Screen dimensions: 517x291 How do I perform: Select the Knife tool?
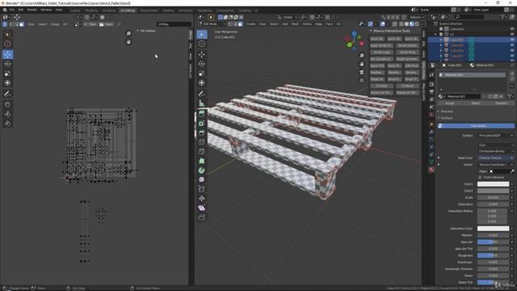pyautogui.click(x=202, y=151)
